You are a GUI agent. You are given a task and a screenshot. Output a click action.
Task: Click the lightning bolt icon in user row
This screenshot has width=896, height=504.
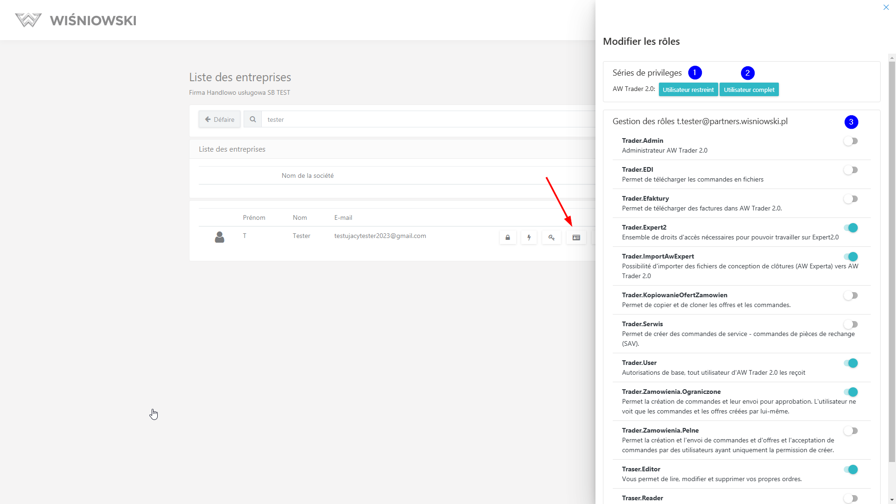[529, 238]
